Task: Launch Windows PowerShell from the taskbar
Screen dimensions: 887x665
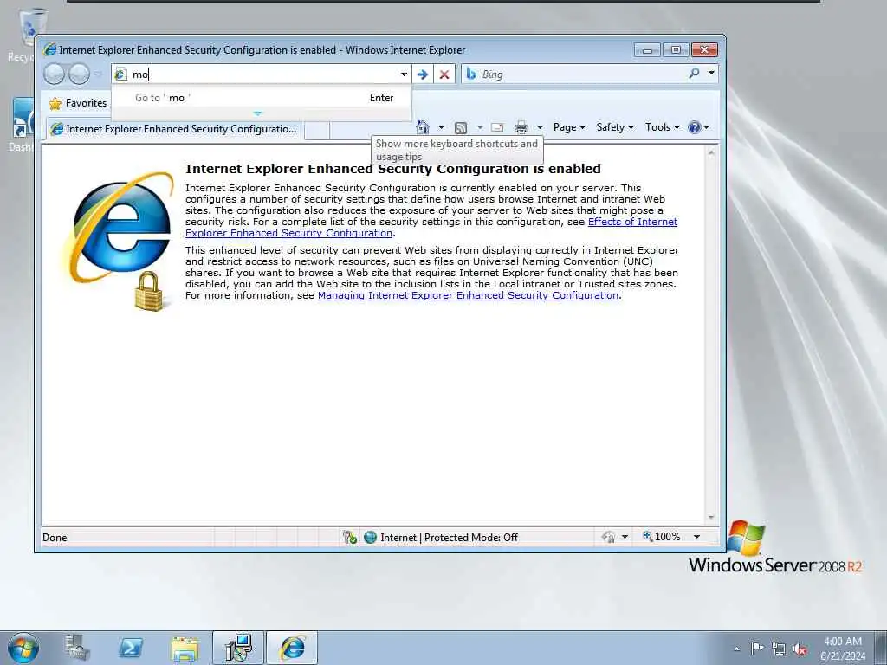Action: pyautogui.click(x=131, y=648)
